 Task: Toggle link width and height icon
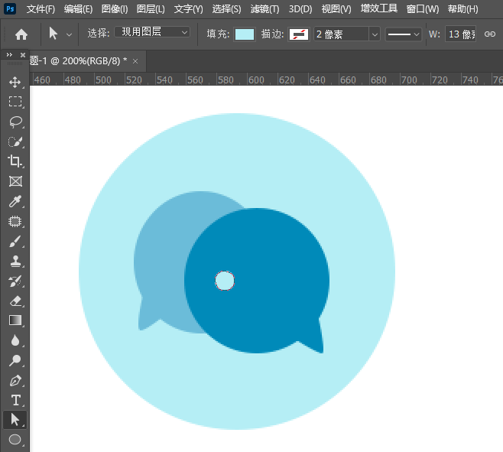coord(490,34)
